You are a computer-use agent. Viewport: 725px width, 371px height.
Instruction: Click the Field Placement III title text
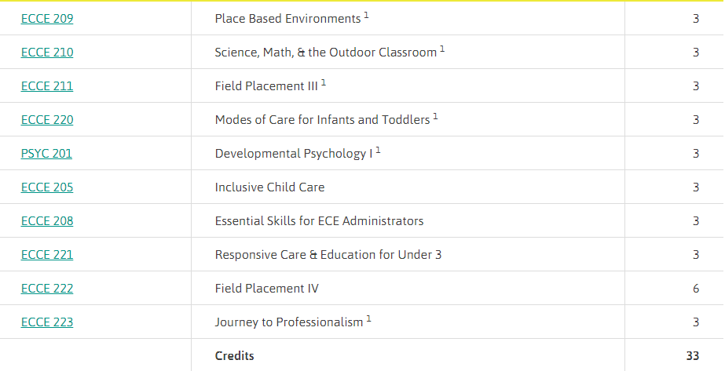266,86
